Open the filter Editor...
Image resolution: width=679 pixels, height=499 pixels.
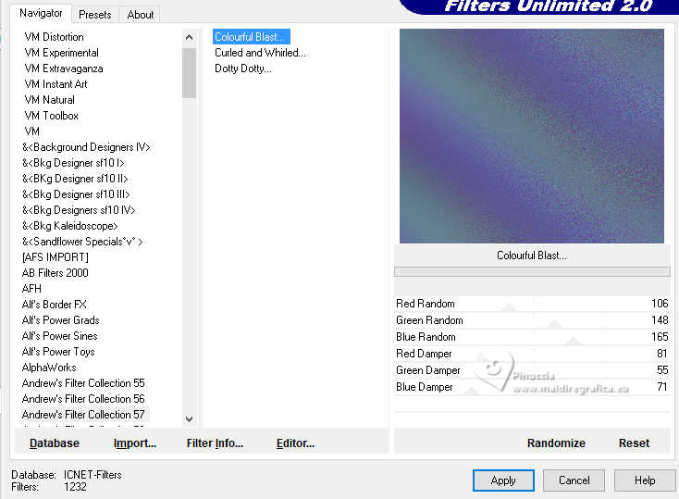(x=295, y=443)
